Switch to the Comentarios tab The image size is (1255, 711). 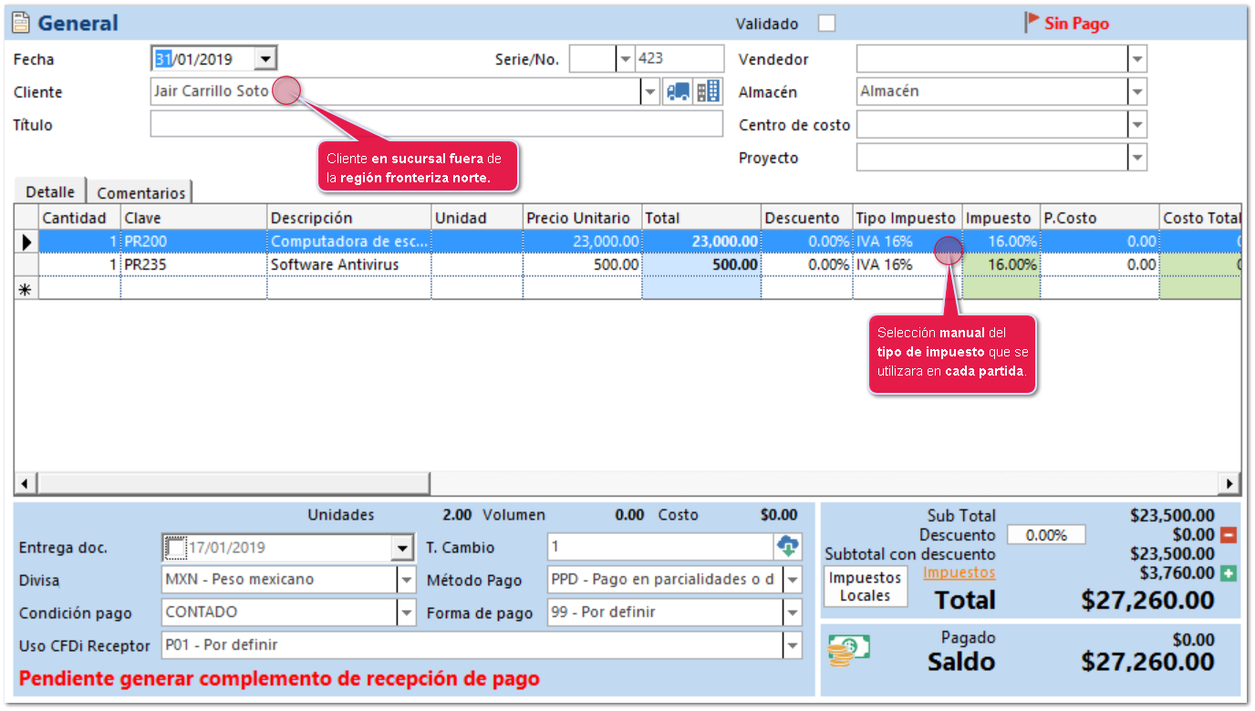point(141,192)
